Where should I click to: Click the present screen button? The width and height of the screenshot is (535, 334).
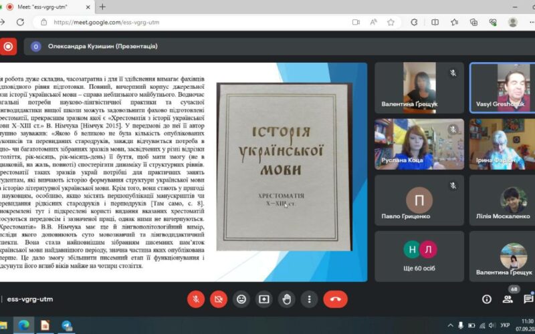264,299
